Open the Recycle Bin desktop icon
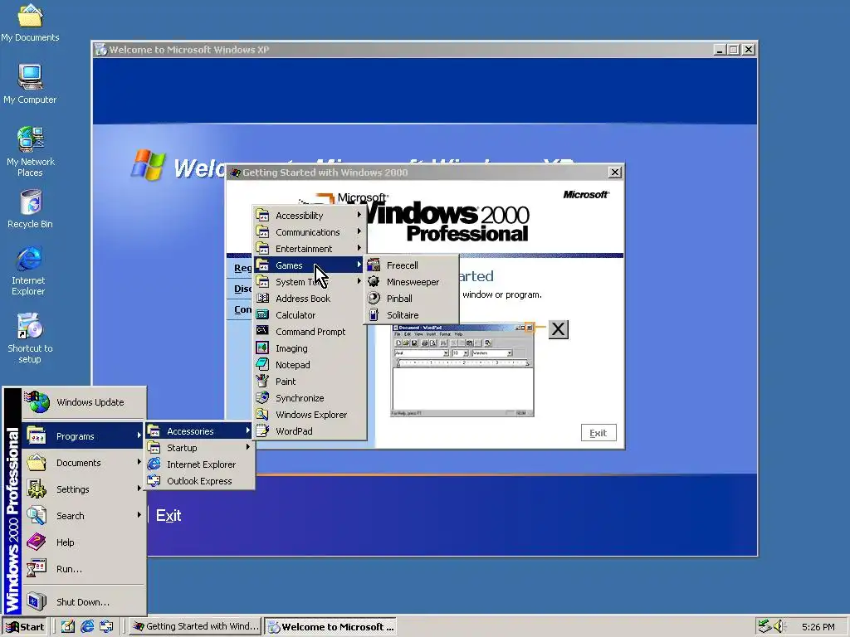This screenshot has height=637, width=850. tap(31, 208)
